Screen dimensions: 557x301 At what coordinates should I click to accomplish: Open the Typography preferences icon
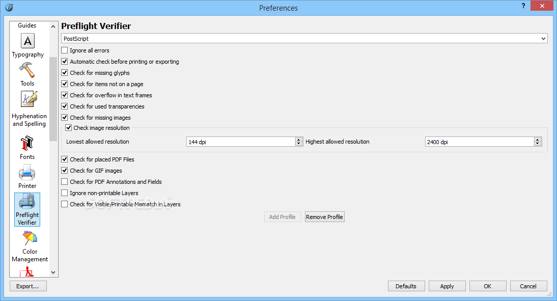27,41
